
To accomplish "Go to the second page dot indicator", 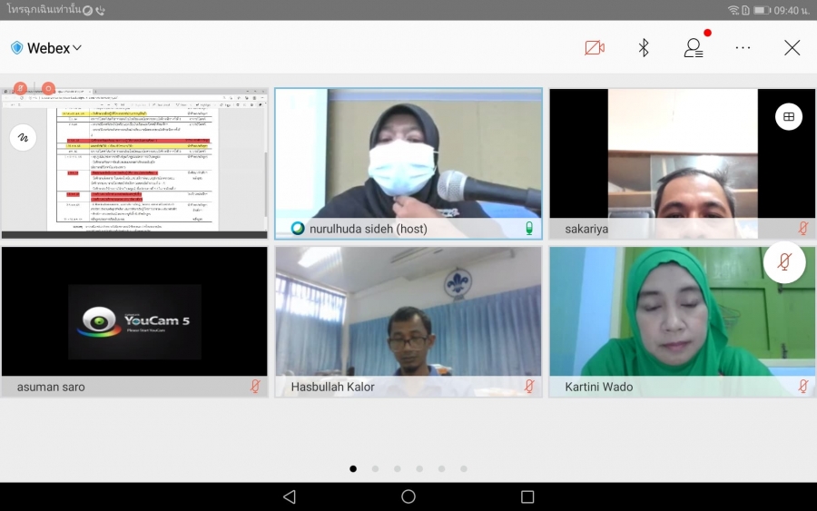I will tap(376, 469).
